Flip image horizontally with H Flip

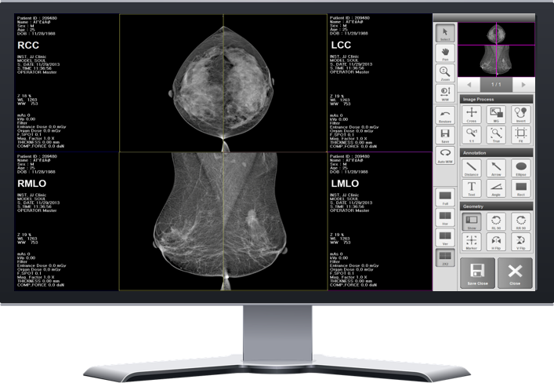(x=495, y=243)
